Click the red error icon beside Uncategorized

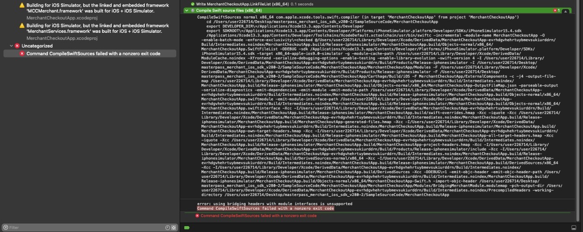[x=17, y=46]
